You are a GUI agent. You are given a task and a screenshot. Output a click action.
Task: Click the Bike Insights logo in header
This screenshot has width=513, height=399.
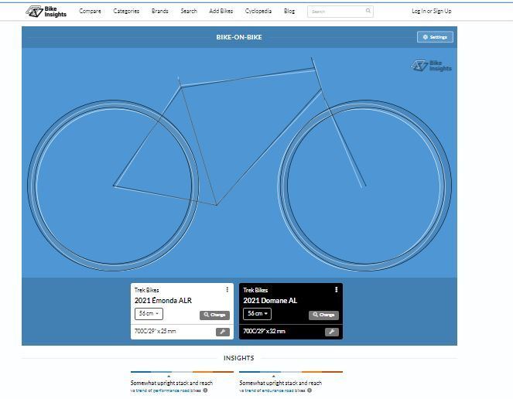coord(46,12)
